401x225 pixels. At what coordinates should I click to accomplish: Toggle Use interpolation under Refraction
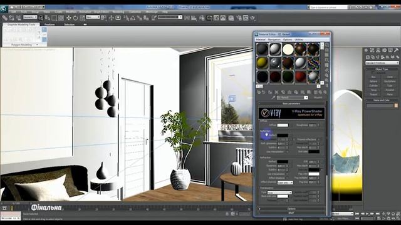tap(287, 174)
